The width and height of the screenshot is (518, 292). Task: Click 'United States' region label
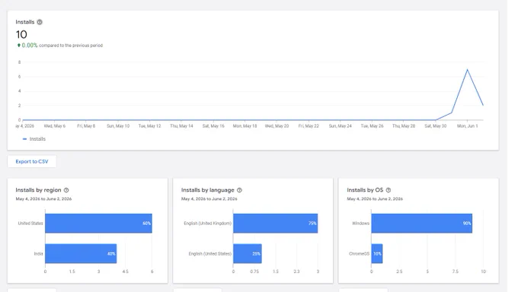(x=30, y=224)
